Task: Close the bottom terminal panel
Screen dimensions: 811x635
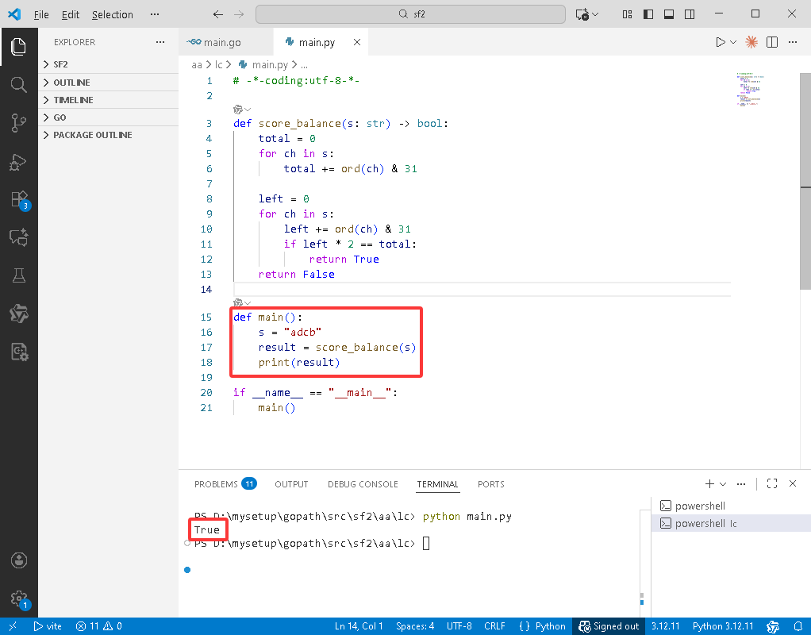Action: coord(793,484)
